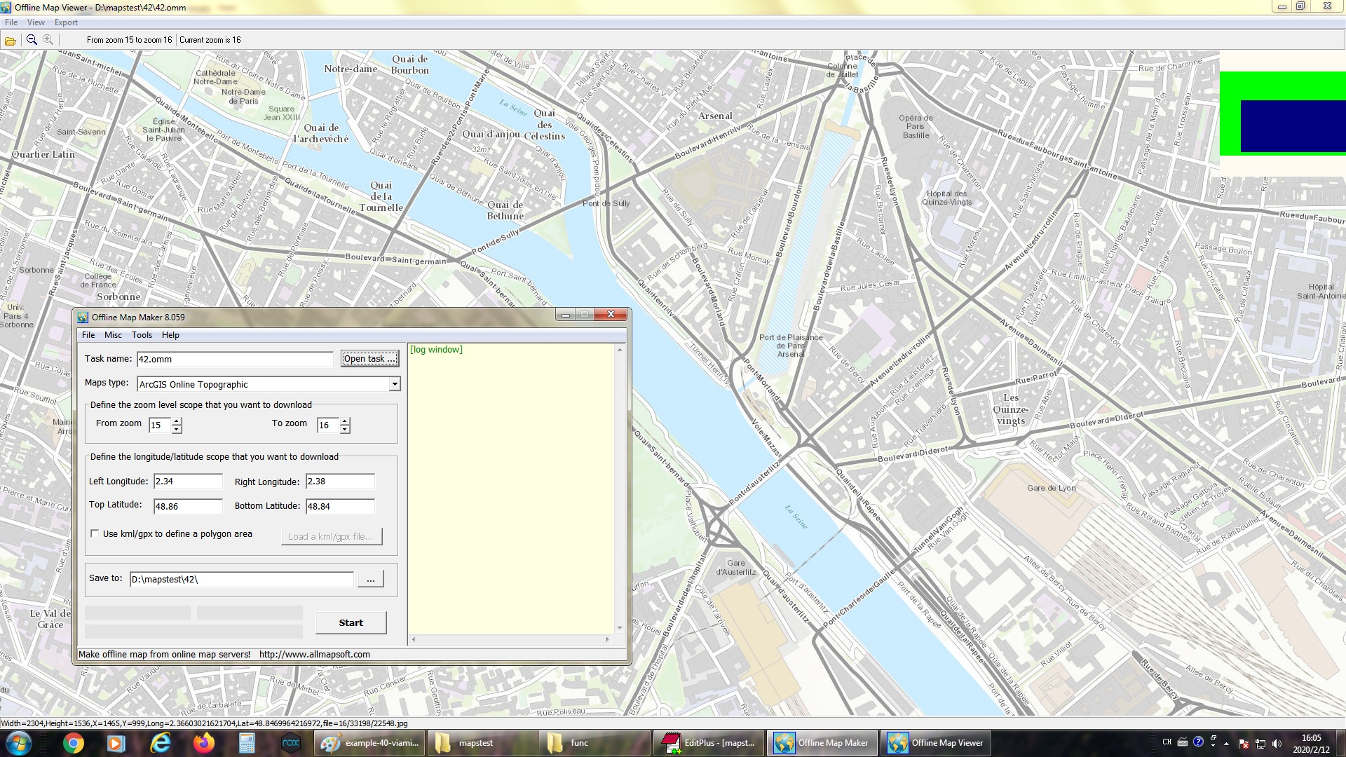
Task: Click the Left Longitude field
Action: click(x=188, y=482)
